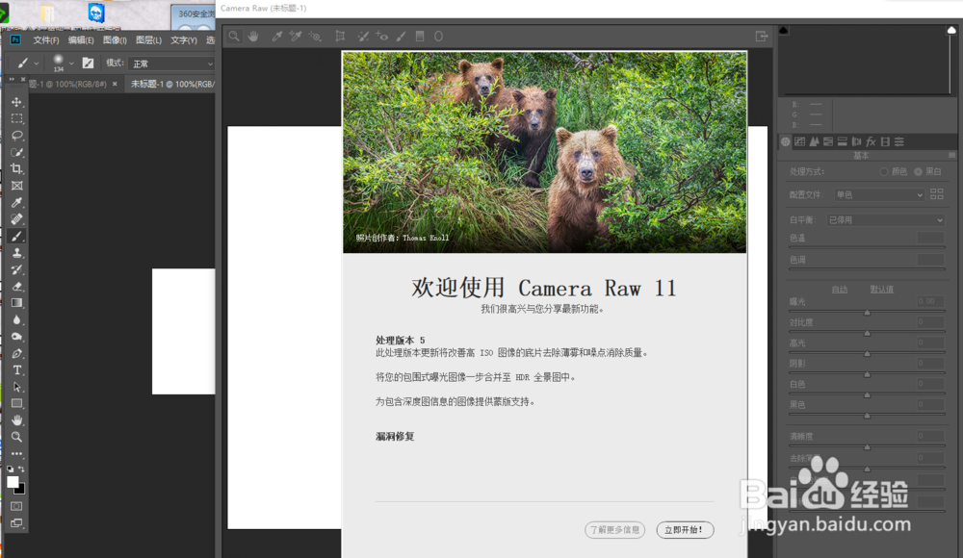Select the Zoom tool in Camera Raw toolbar
963x558 pixels.
click(x=234, y=36)
